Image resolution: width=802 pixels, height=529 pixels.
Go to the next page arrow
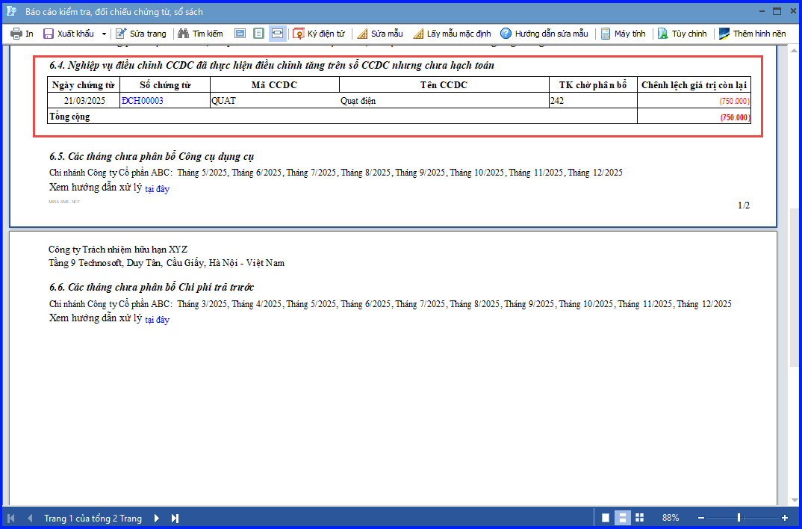pyautogui.click(x=157, y=519)
